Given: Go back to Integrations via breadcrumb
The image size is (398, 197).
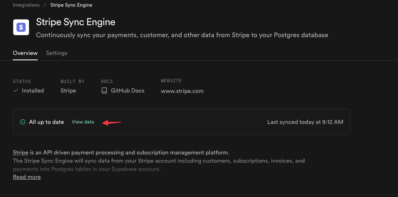Looking at the screenshot, I should click(x=26, y=5).
